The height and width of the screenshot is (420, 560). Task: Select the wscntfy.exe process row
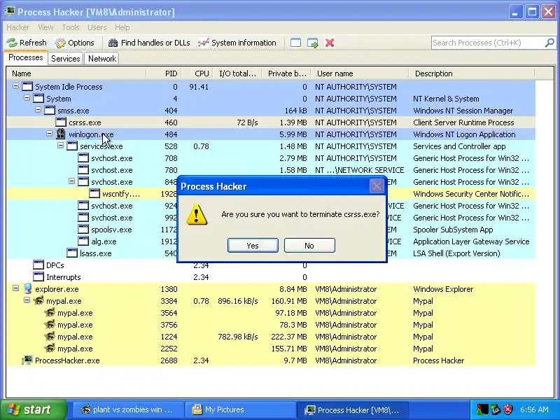[x=271, y=194]
